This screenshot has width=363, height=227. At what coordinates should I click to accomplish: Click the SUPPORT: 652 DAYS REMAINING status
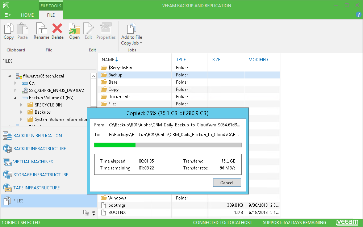point(294,223)
